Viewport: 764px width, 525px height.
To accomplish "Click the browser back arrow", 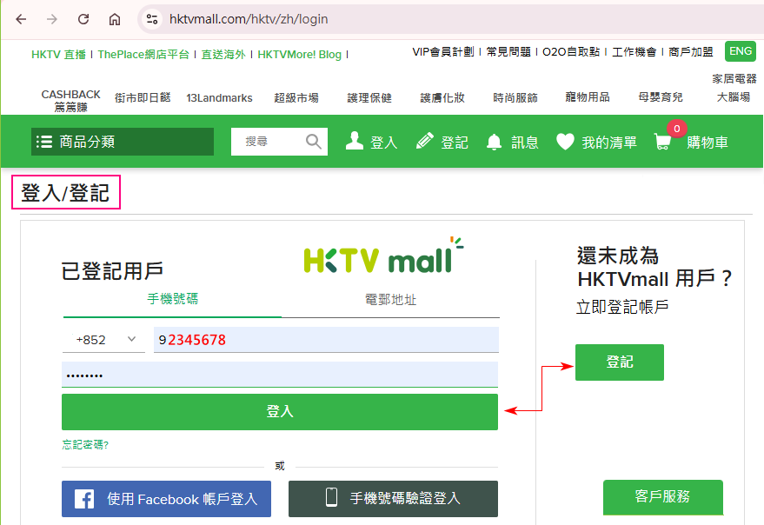I will click(x=21, y=19).
